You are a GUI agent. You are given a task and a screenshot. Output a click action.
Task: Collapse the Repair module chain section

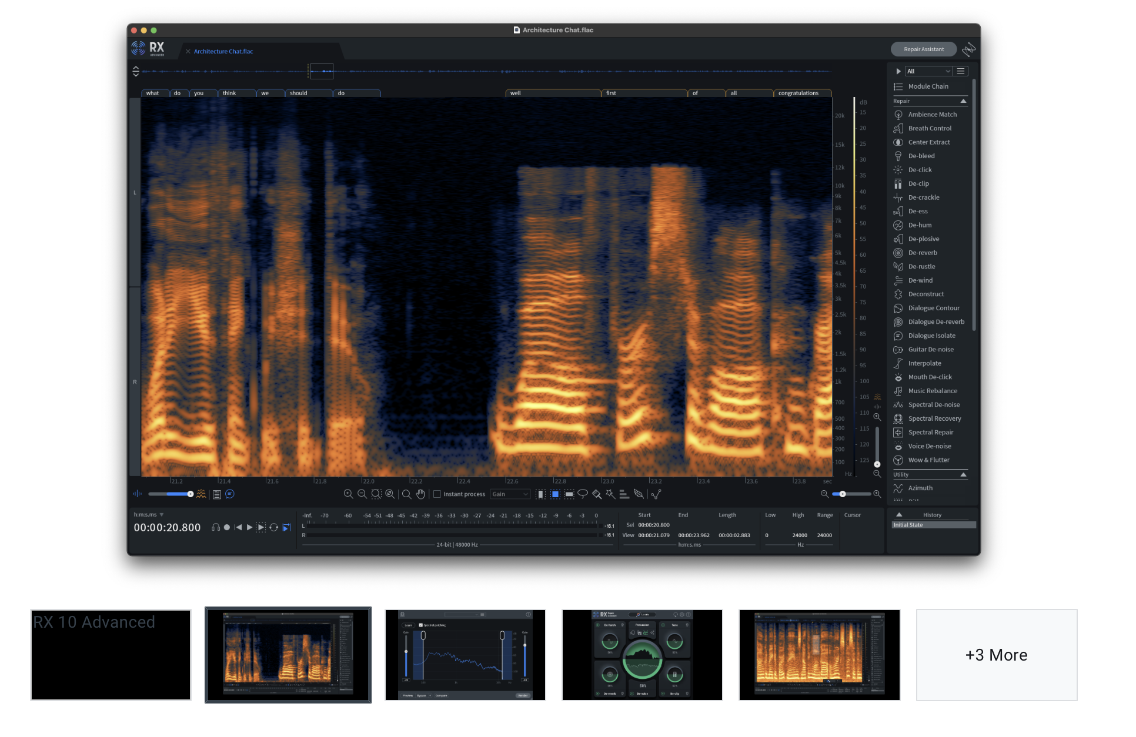pyautogui.click(x=963, y=100)
